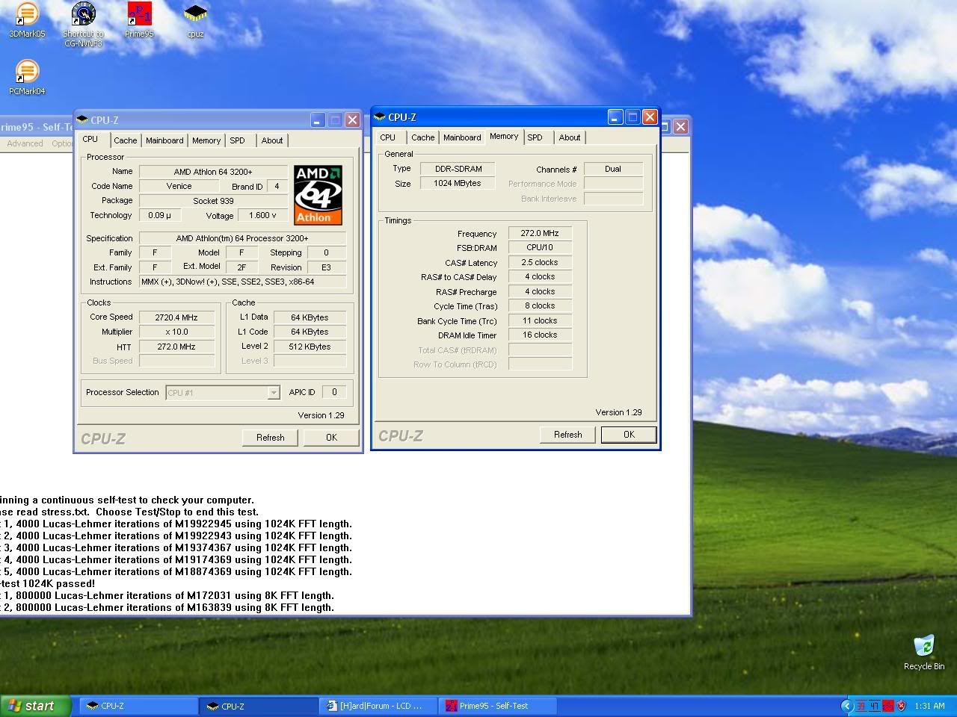Click the tray temperature reading showing 47

click(x=874, y=706)
